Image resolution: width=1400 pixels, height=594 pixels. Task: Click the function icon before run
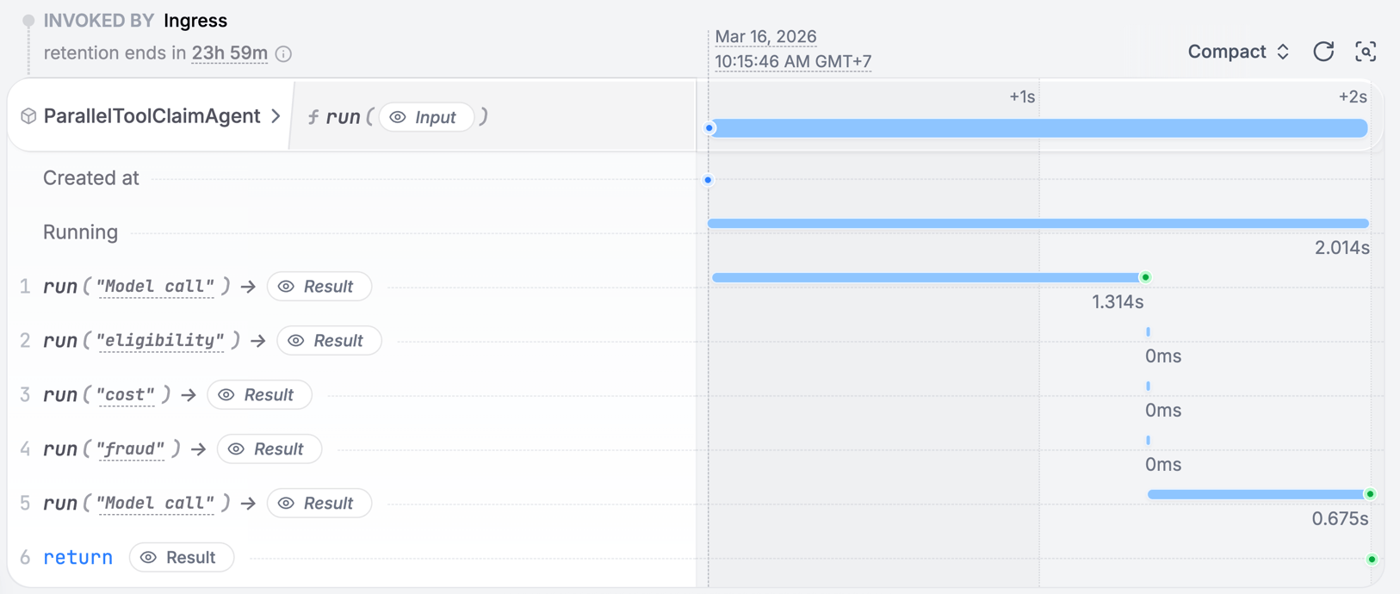pos(313,117)
